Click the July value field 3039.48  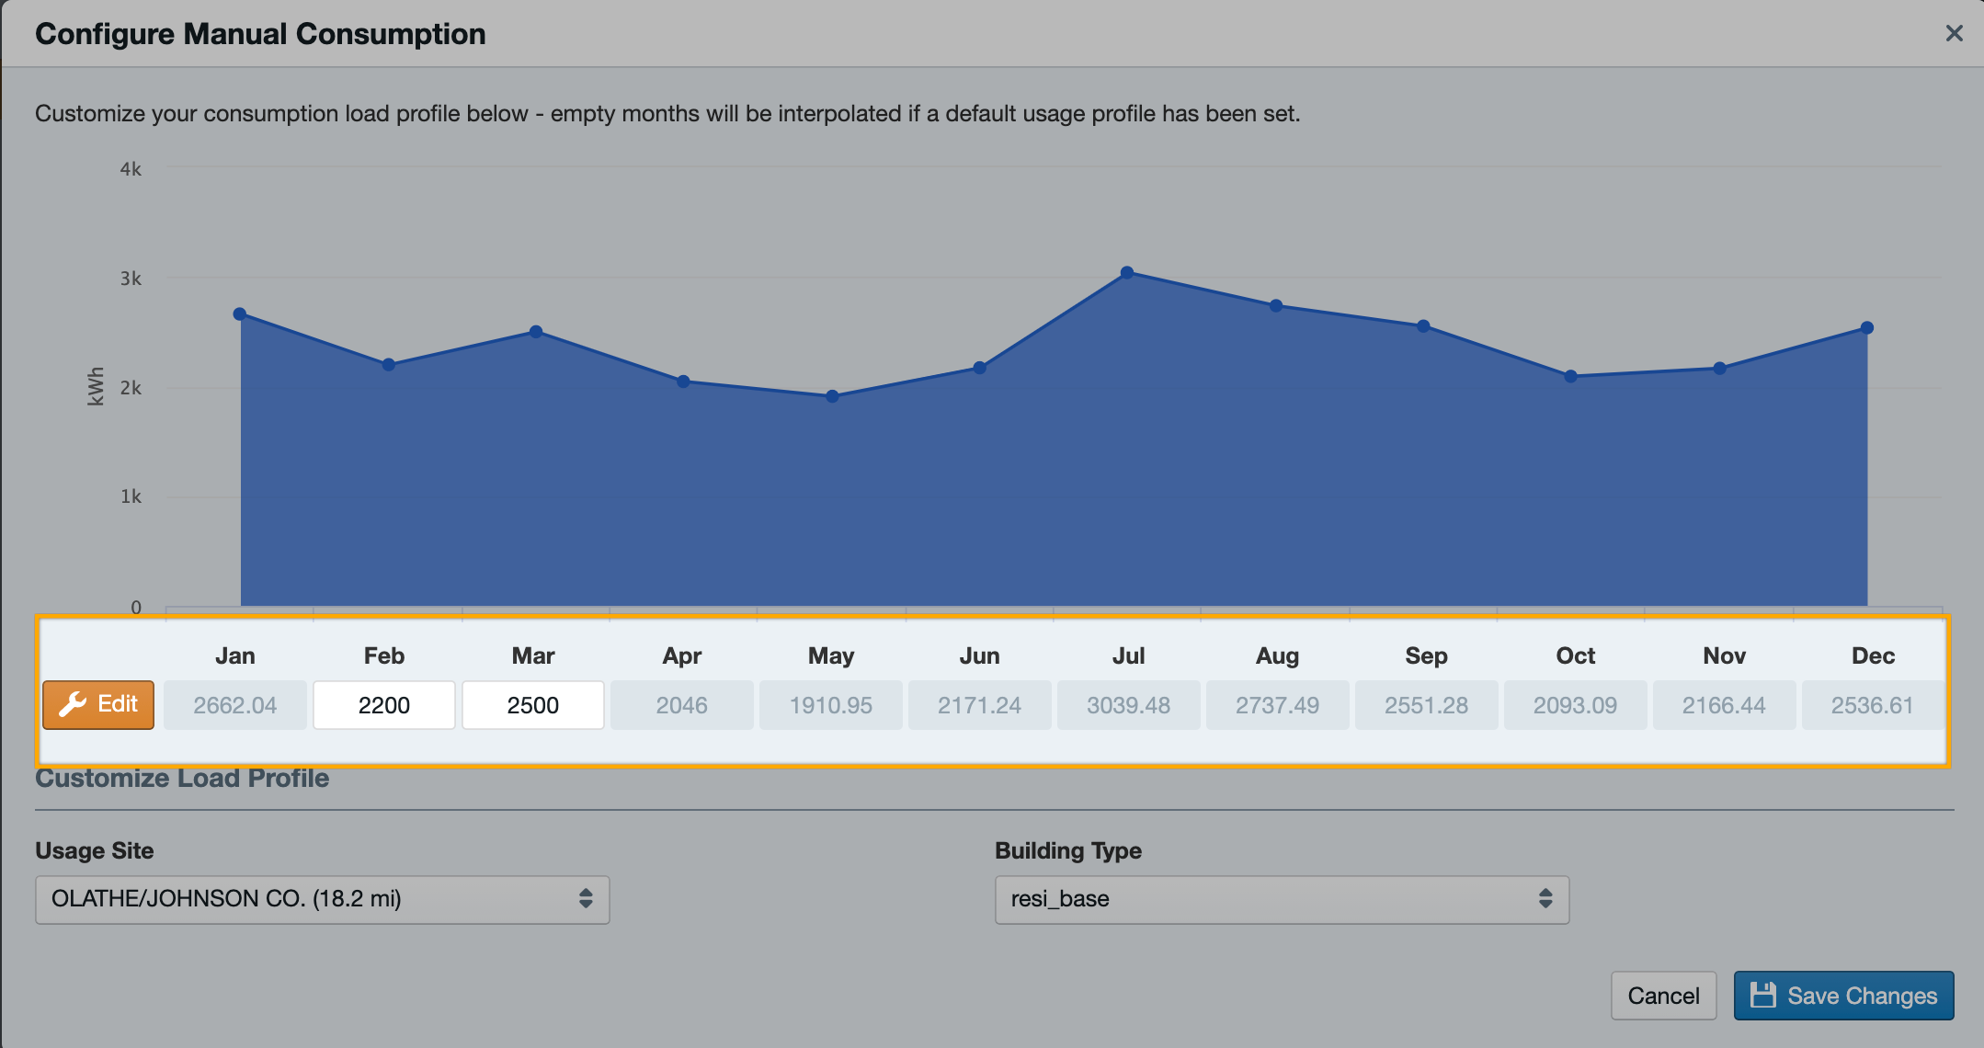1128,705
